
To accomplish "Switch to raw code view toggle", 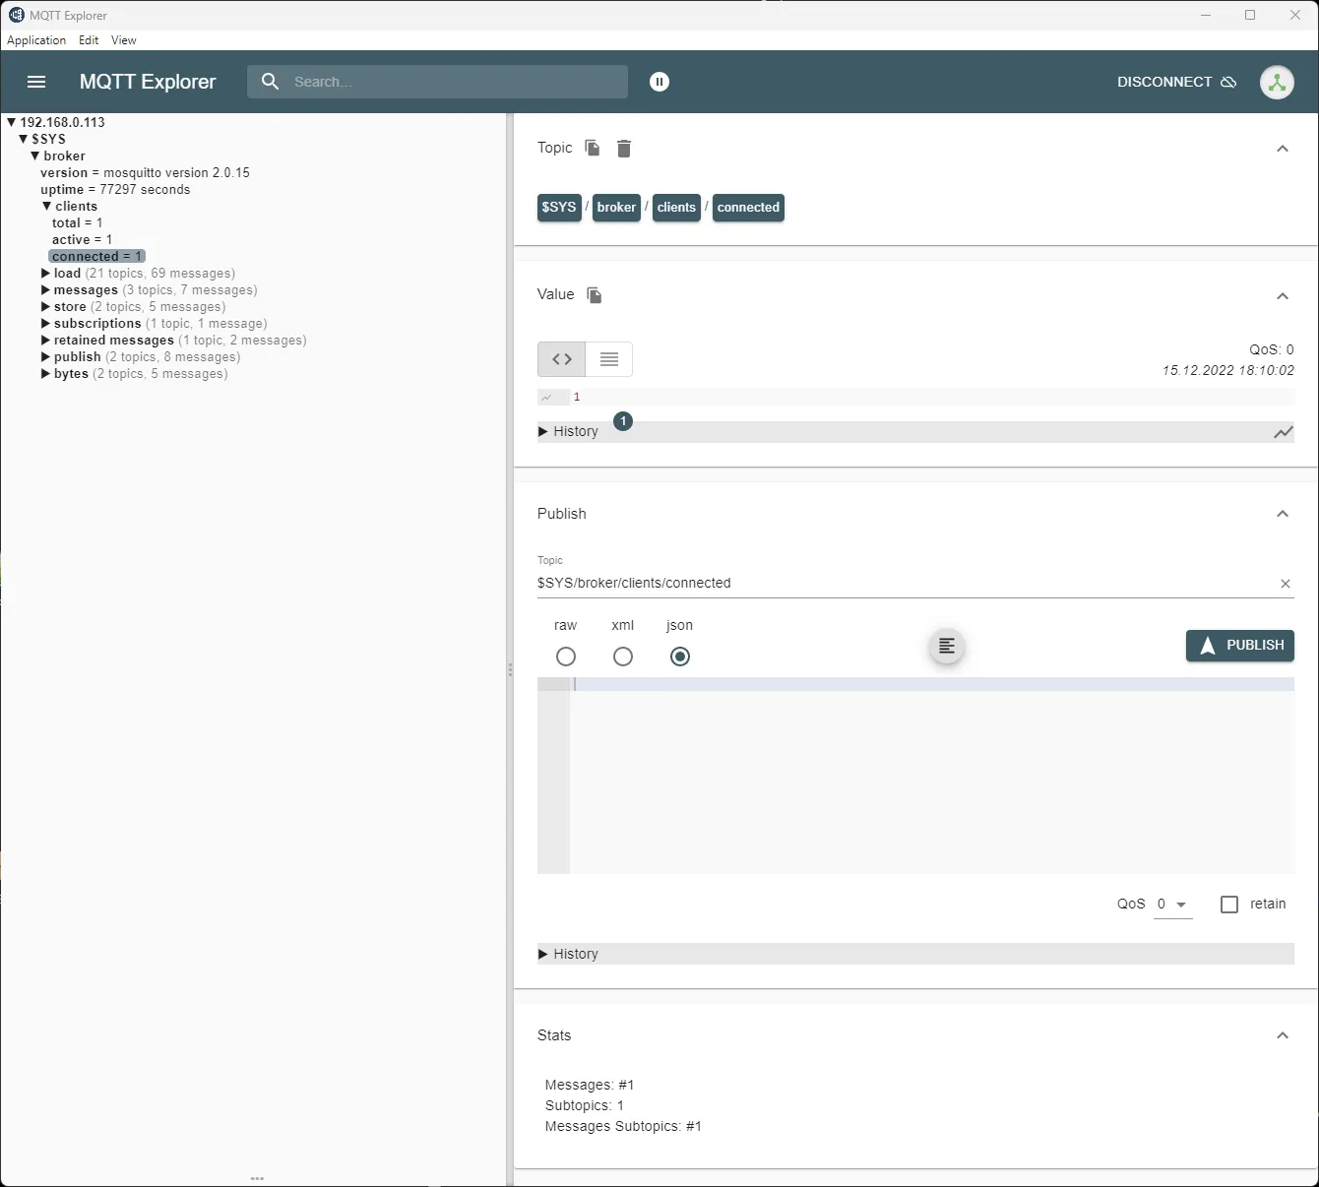I will [x=561, y=359].
